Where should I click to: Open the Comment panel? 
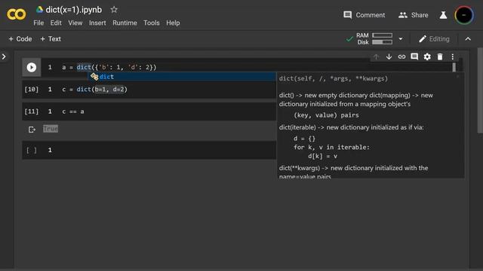pos(364,15)
